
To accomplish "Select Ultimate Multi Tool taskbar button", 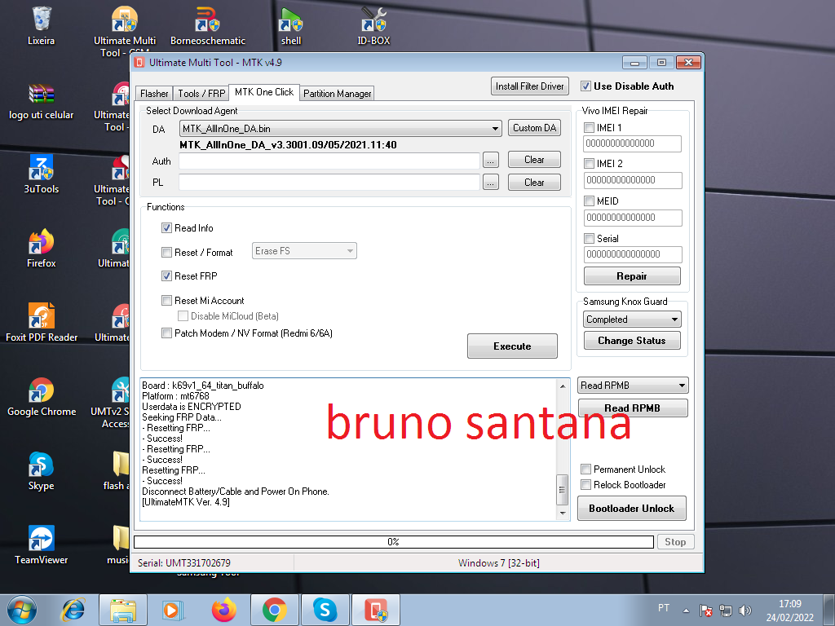I will (375, 610).
